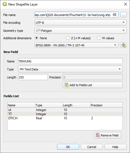Close the New Shapefile Layer dialog
The width and height of the screenshot is (130, 153).
[126, 4]
